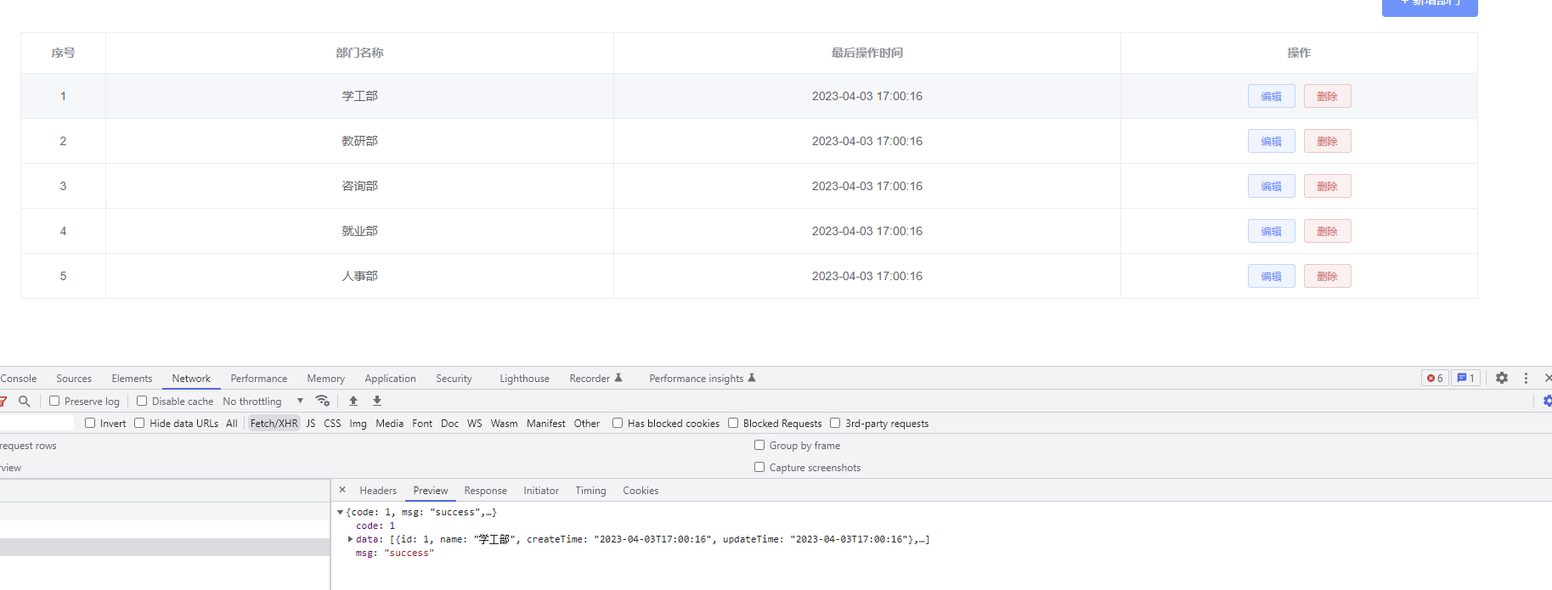Filter requests by Other type

click(587, 424)
